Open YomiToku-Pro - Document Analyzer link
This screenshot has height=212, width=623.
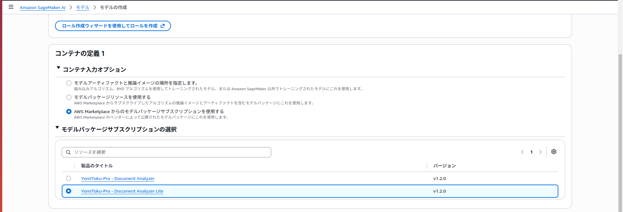pos(118,178)
